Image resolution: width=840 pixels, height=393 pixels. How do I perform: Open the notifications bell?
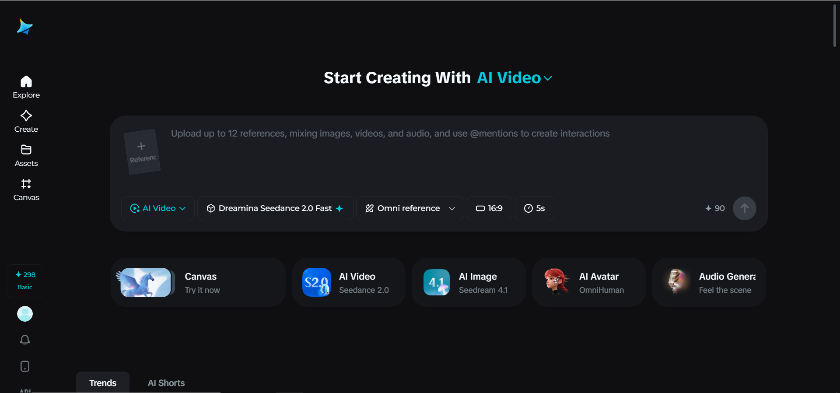point(25,340)
